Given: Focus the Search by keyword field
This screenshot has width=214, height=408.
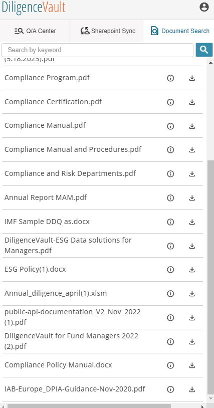Looking at the screenshot, I should point(98,50).
